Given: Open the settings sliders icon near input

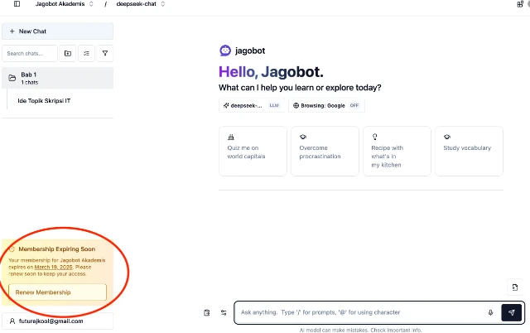Looking at the screenshot, I should pyautogui.click(x=224, y=313).
